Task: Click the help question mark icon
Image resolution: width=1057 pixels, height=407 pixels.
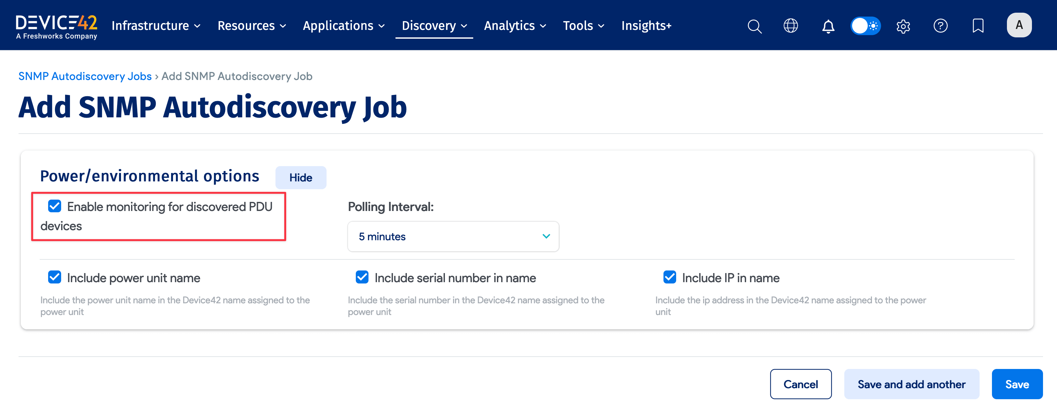Action: click(x=940, y=26)
